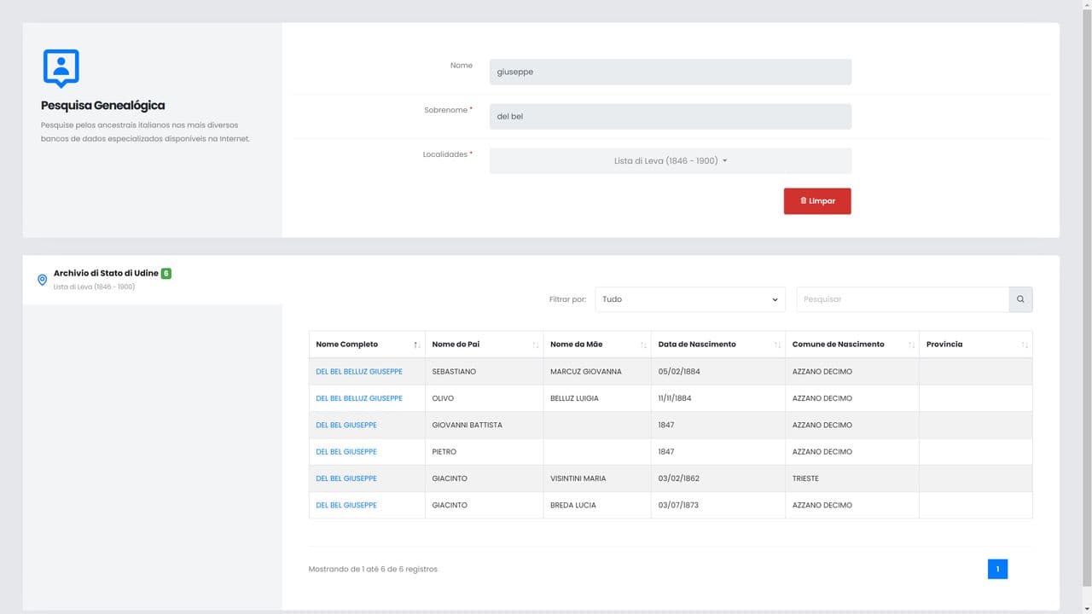Sort table by Provincia column
The width and height of the screenshot is (1092, 614).
pyautogui.click(x=1024, y=345)
